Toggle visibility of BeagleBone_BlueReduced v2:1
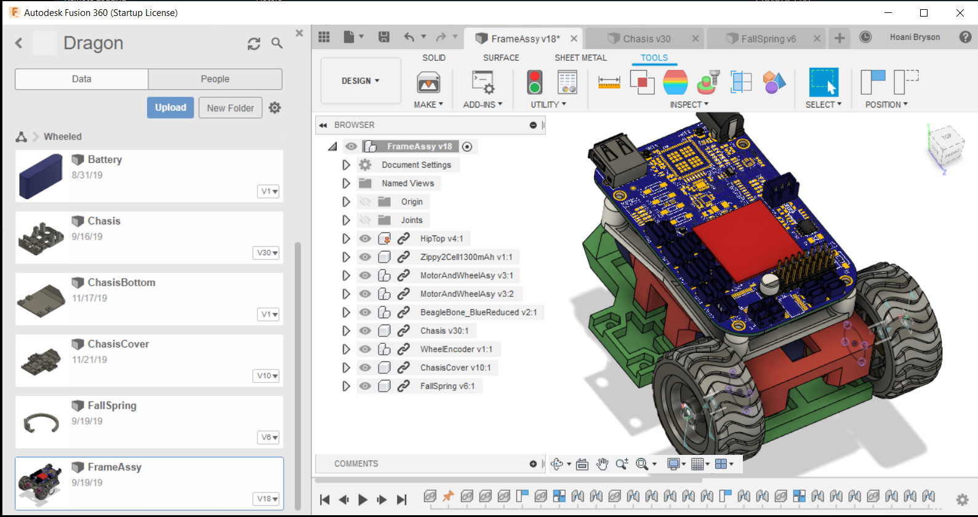The height and width of the screenshot is (517, 978). [x=365, y=312]
